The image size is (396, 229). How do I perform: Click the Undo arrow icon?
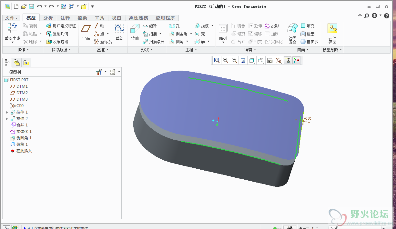(x=39, y=6)
